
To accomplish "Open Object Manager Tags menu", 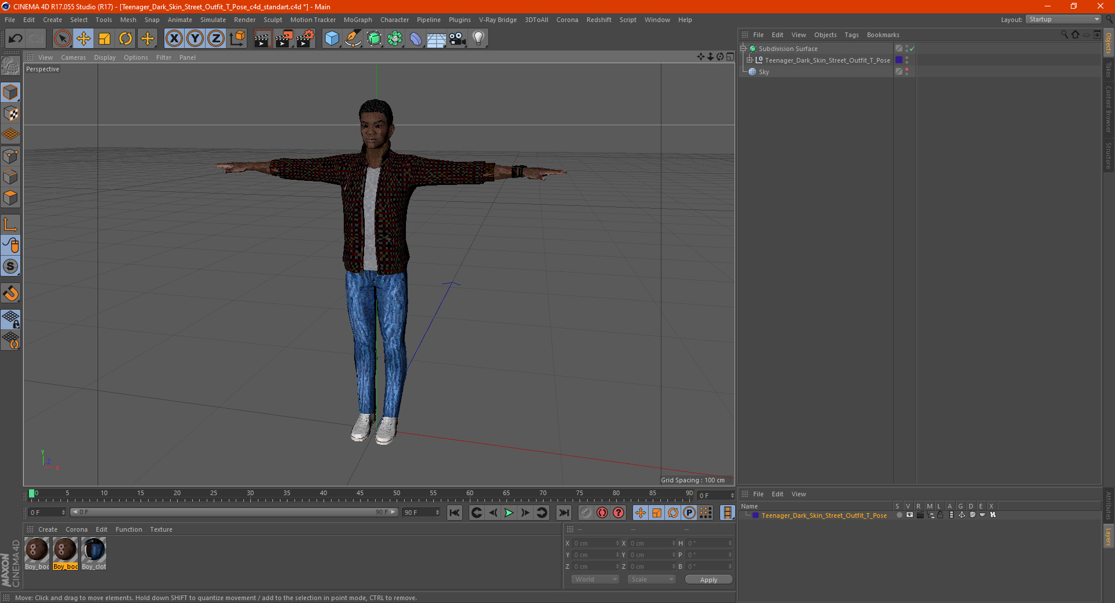I will click(851, 35).
